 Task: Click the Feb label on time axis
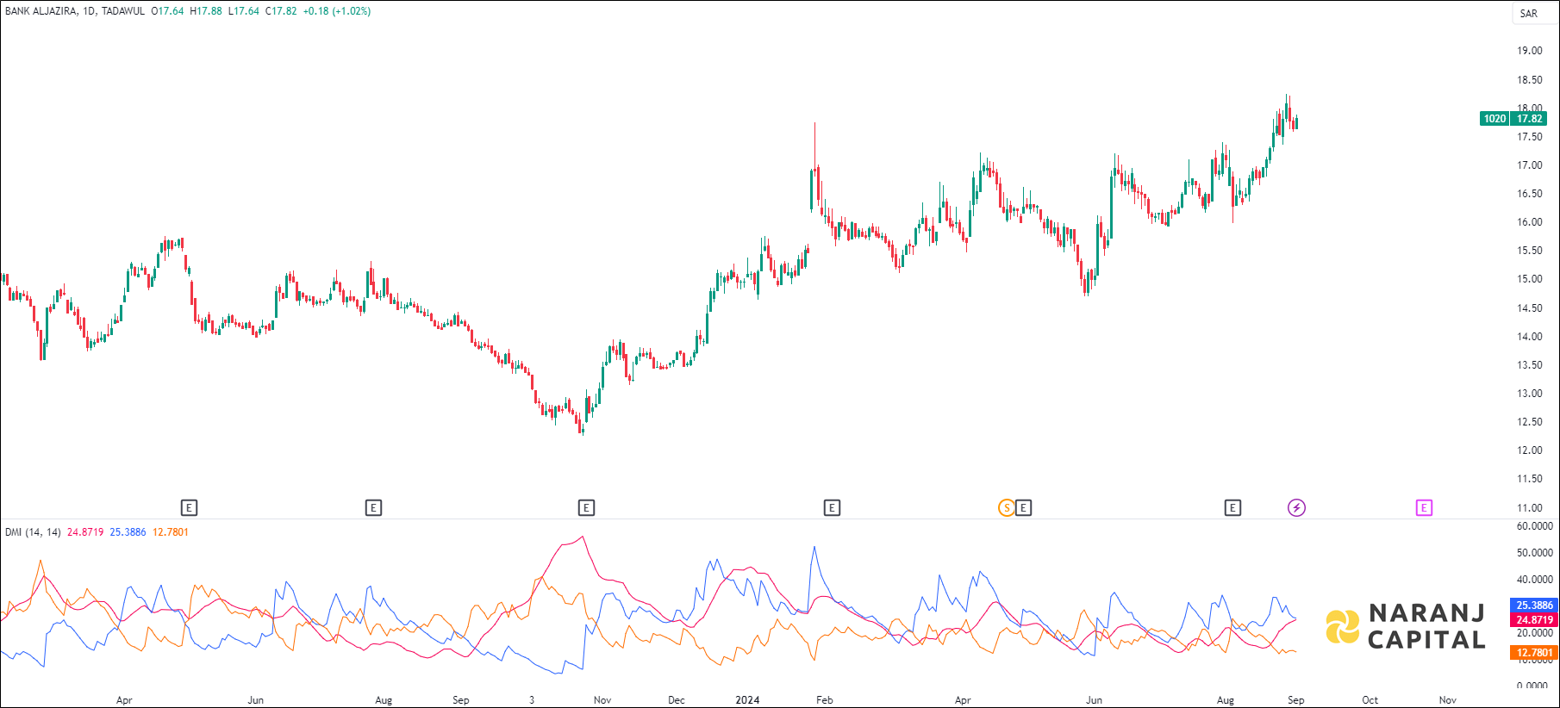[x=825, y=700]
